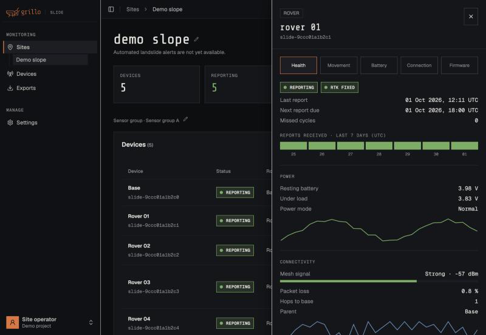Click the Grillo logo
This screenshot has height=335, width=486.
(24, 12)
